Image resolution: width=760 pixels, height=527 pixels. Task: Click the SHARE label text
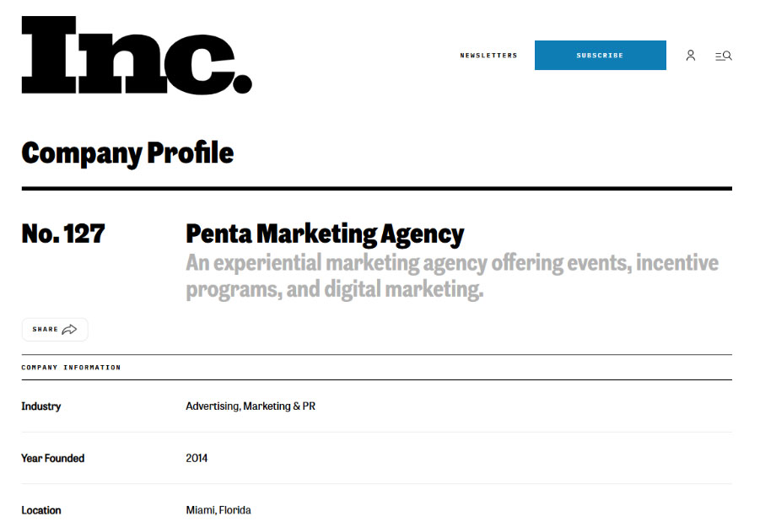[46, 330]
